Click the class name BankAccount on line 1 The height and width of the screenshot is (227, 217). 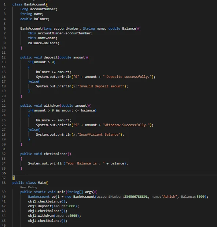pyautogui.click(x=35, y=4)
